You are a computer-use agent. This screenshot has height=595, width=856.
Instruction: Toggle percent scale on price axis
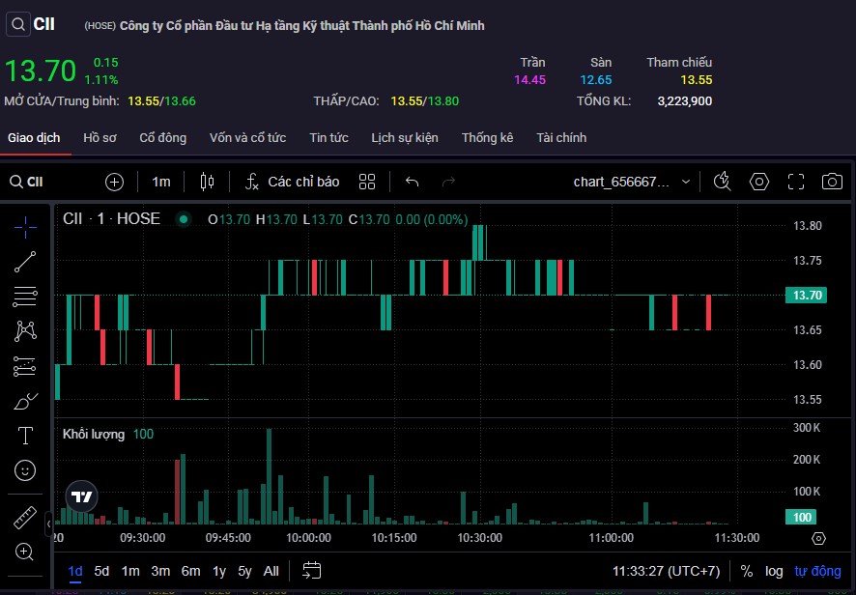[x=747, y=571]
